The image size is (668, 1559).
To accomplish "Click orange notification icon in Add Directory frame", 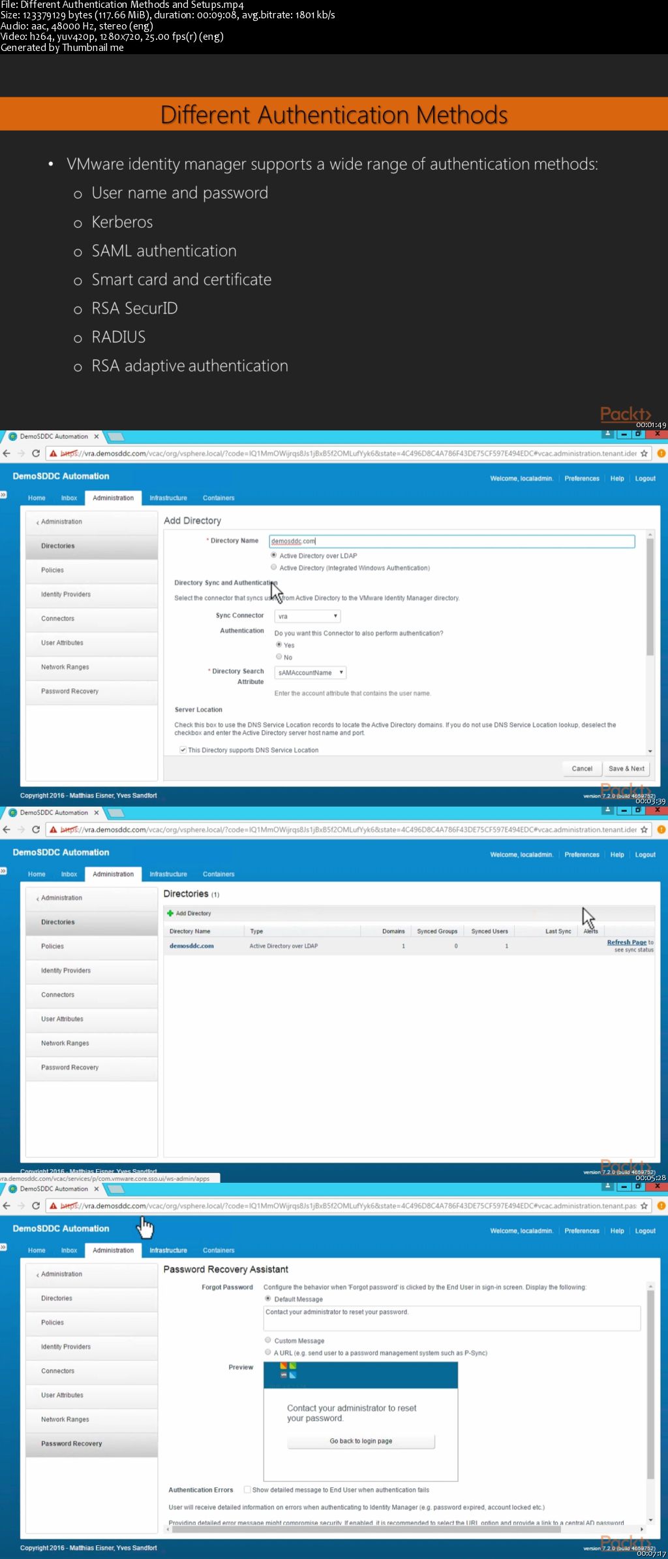I will [661, 453].
